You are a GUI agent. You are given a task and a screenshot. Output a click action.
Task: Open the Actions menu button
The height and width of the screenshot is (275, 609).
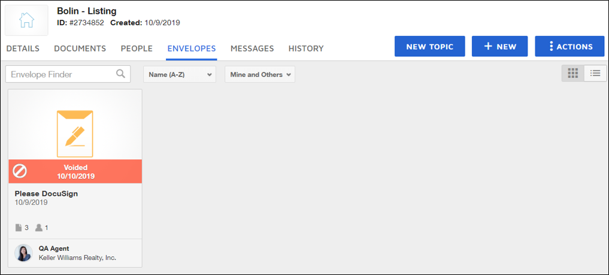point(569,47)
